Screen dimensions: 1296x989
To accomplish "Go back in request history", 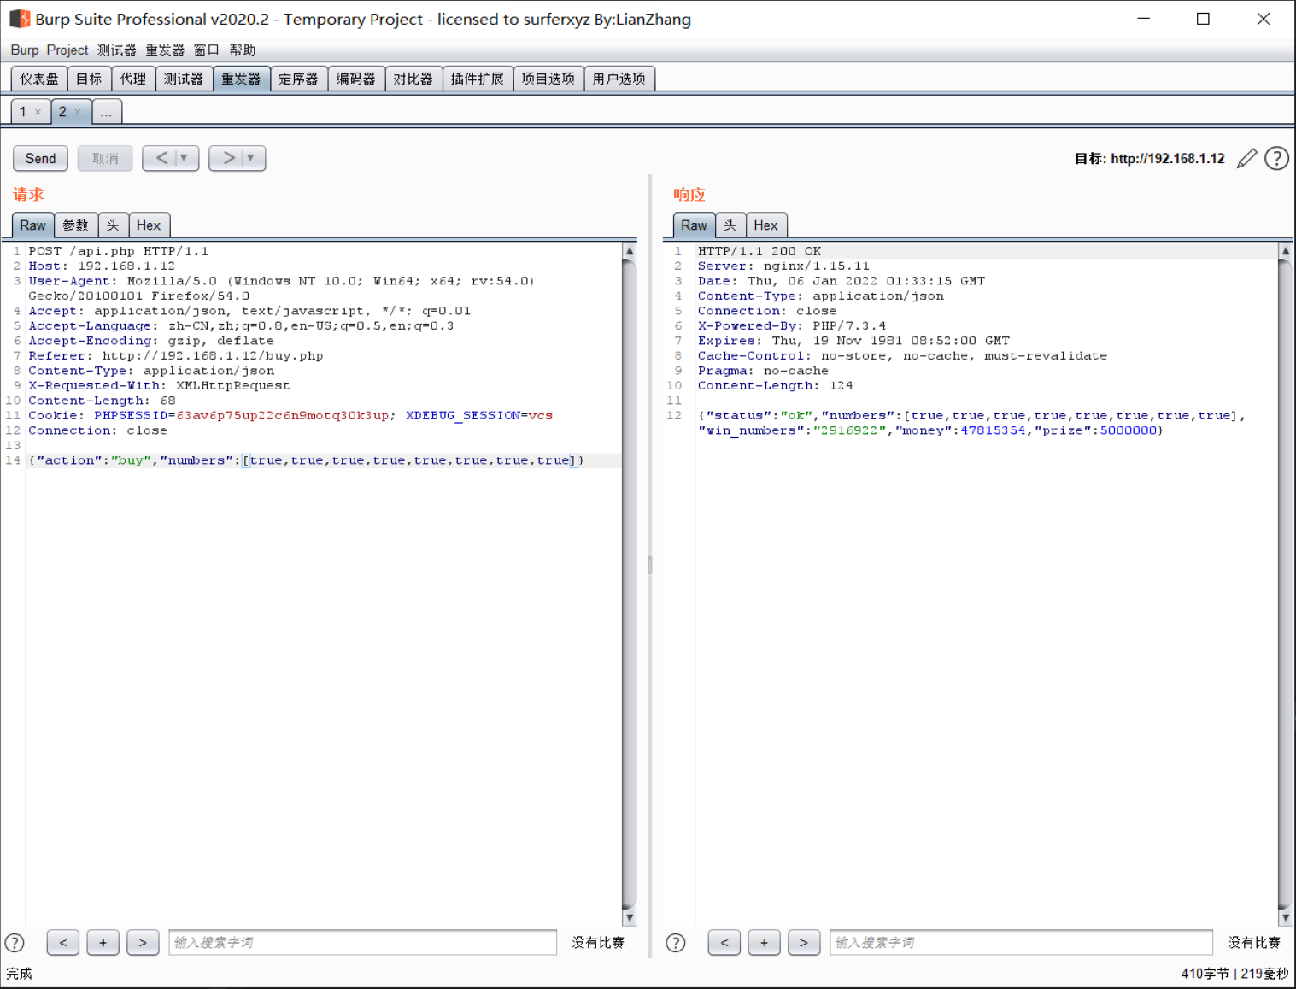I will tap(161, 158).
